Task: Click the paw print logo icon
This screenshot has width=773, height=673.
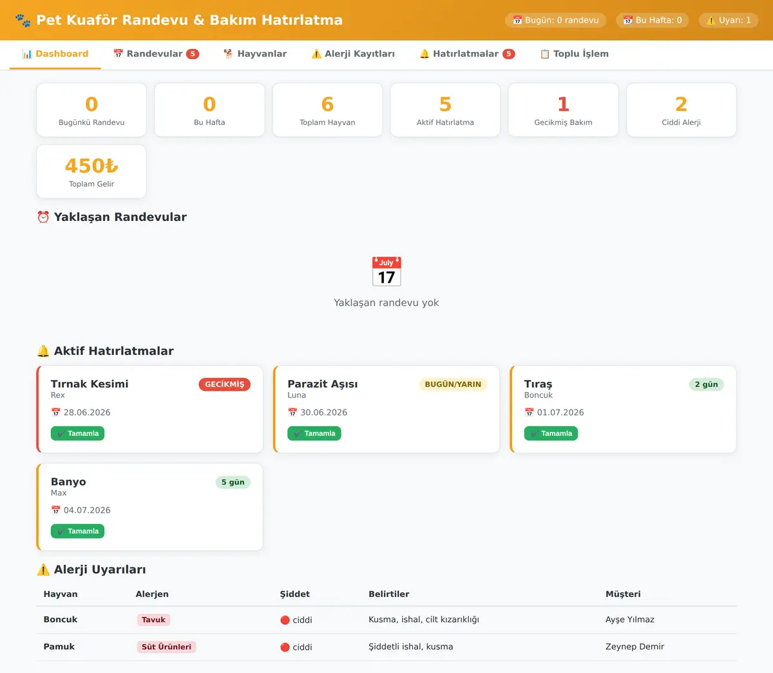Action: (x=23, y=20)
